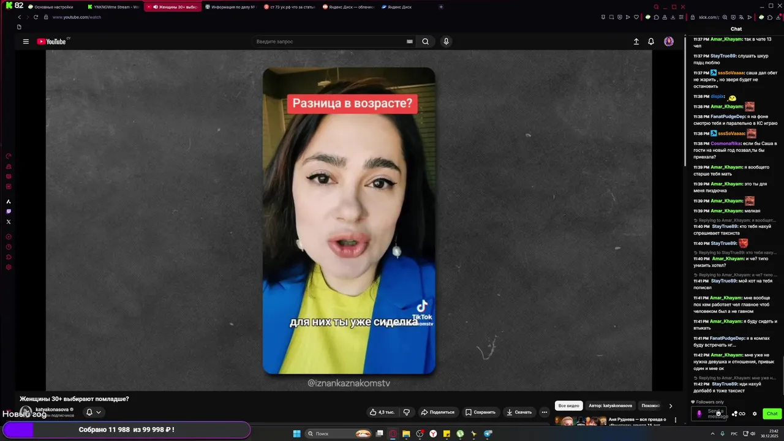This screenshot has width=784, height=441.
Task: Select the 'Похожие' filter chip
Action: 650,405
